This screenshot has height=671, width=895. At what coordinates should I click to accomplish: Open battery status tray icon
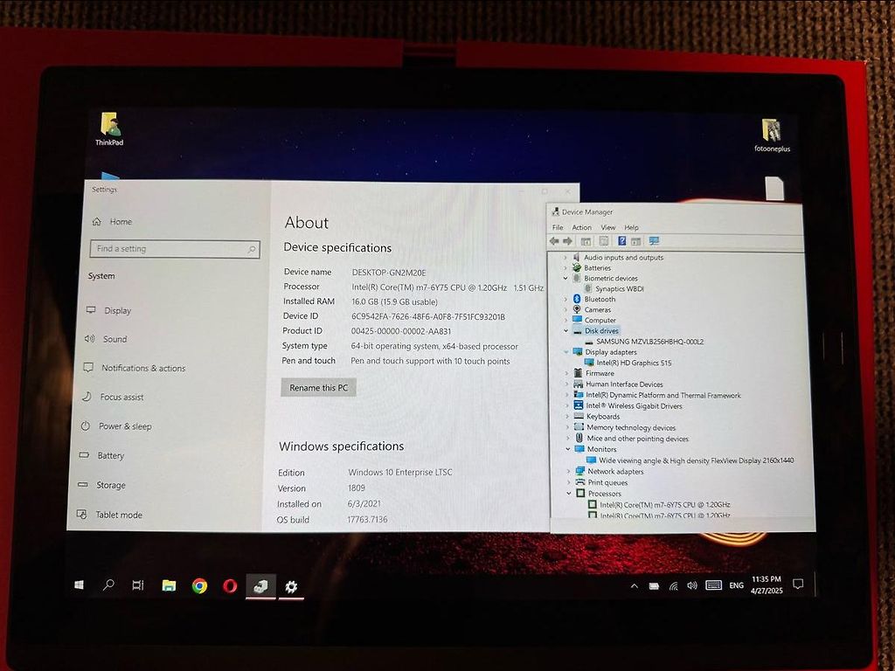click(x=654, y=586)
